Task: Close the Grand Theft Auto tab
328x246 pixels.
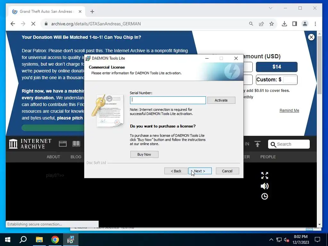Action: pyautogui.click(x=80, y=12)
